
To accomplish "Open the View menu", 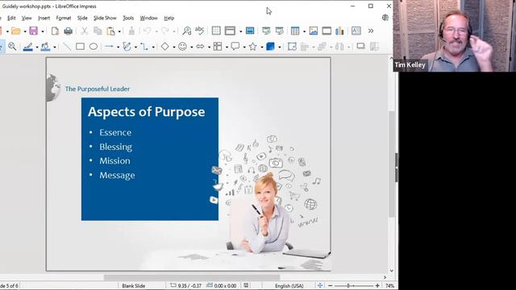I will coord(27,18).
